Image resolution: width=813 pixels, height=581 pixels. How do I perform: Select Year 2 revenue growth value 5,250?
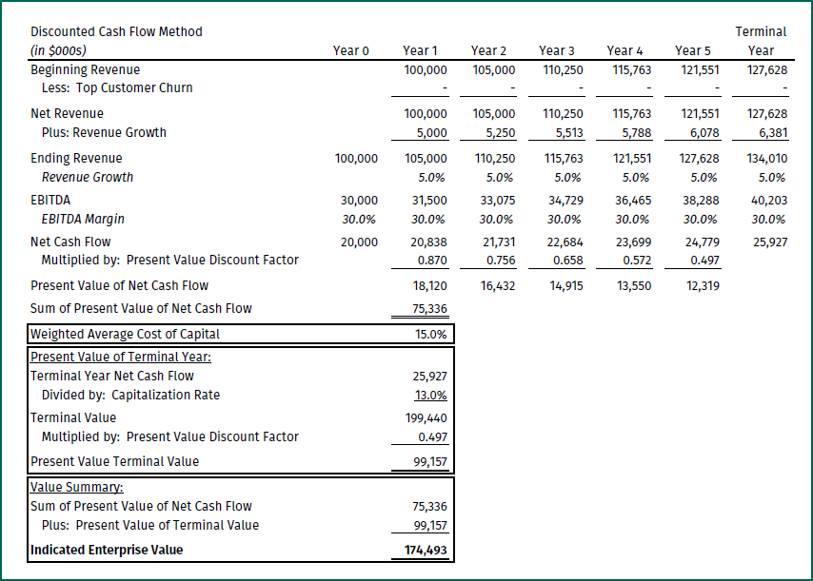point(501,133)
